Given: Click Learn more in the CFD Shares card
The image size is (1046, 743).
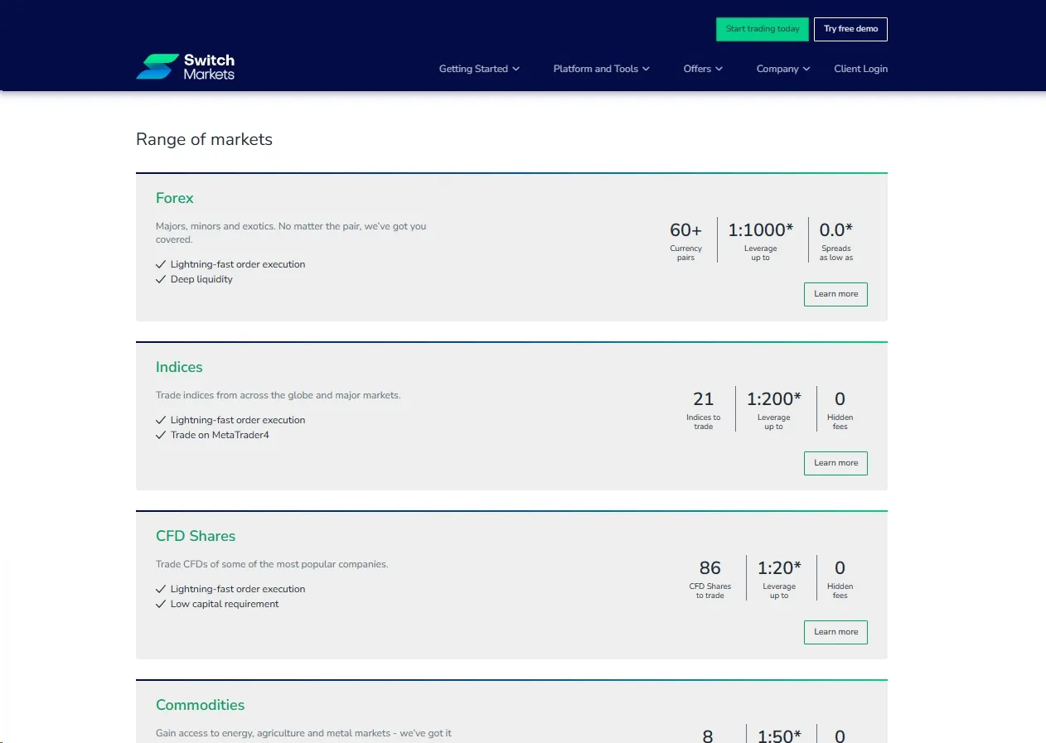Looking at the screenshot, I should [835, 632].
